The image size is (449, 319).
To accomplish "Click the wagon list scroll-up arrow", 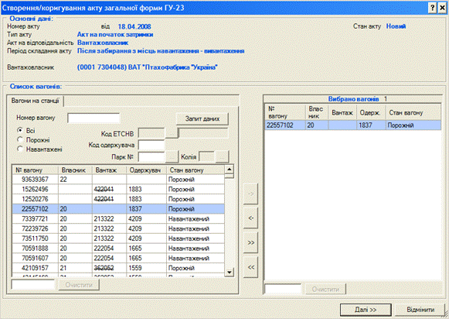I will (229, 170).
